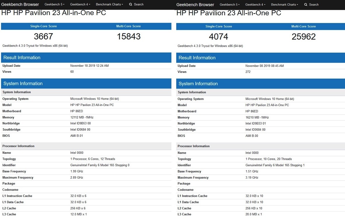Click maximum frequency 3.19 GHz
Image resolution: width=345 pixels, height=219 pixels.
pos(252,177)
